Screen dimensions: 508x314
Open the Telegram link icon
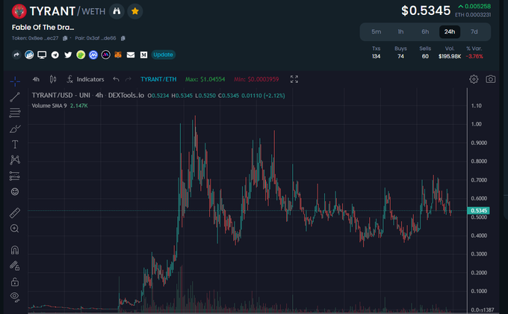[x=55, y=55]
